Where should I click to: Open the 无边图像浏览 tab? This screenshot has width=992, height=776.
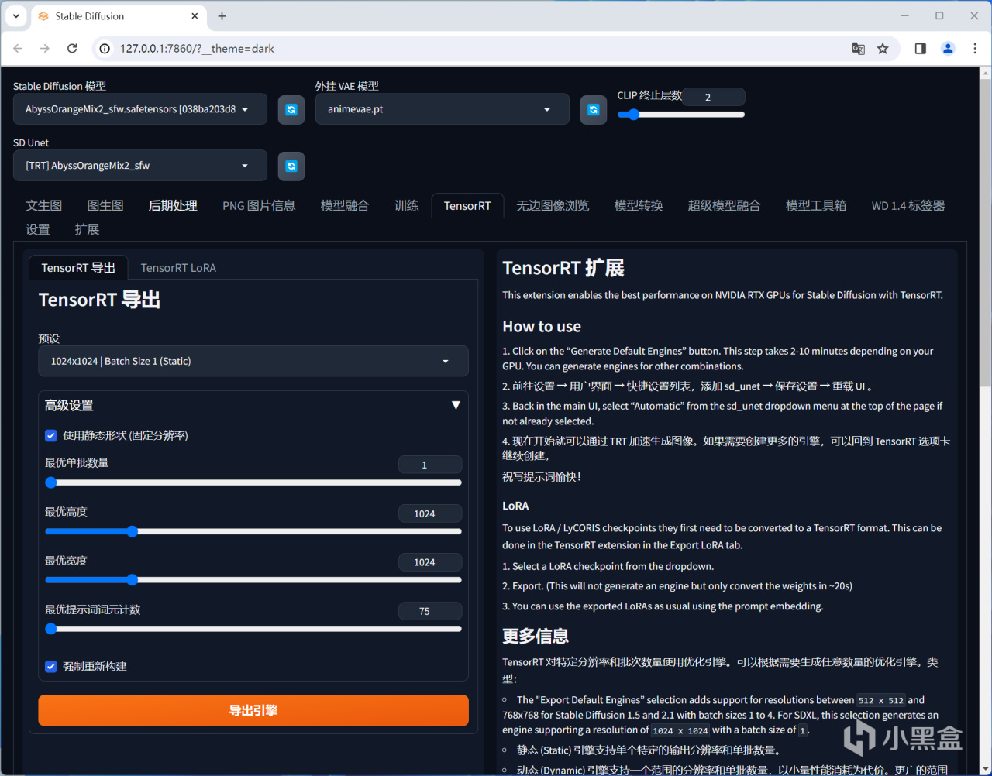pyautogui.click(x=553, y=205)
